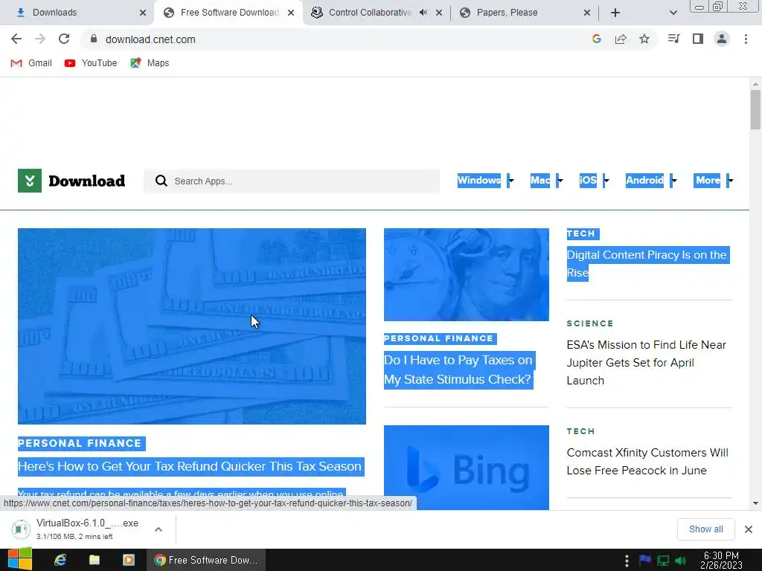
Task: Open 'Digital Content Piracy' article link
Action: pos(648,264)
